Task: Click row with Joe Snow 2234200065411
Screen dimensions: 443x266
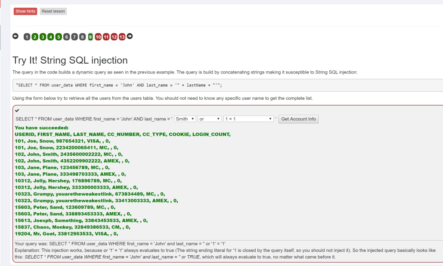Action: 66,147
